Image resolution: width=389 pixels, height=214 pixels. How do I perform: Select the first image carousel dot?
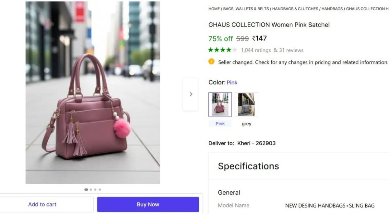(86, 189)
